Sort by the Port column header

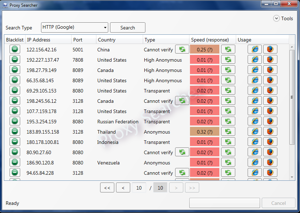[x=84, y=40]
